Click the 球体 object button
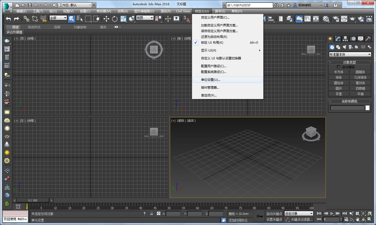 tap(339, 77)
